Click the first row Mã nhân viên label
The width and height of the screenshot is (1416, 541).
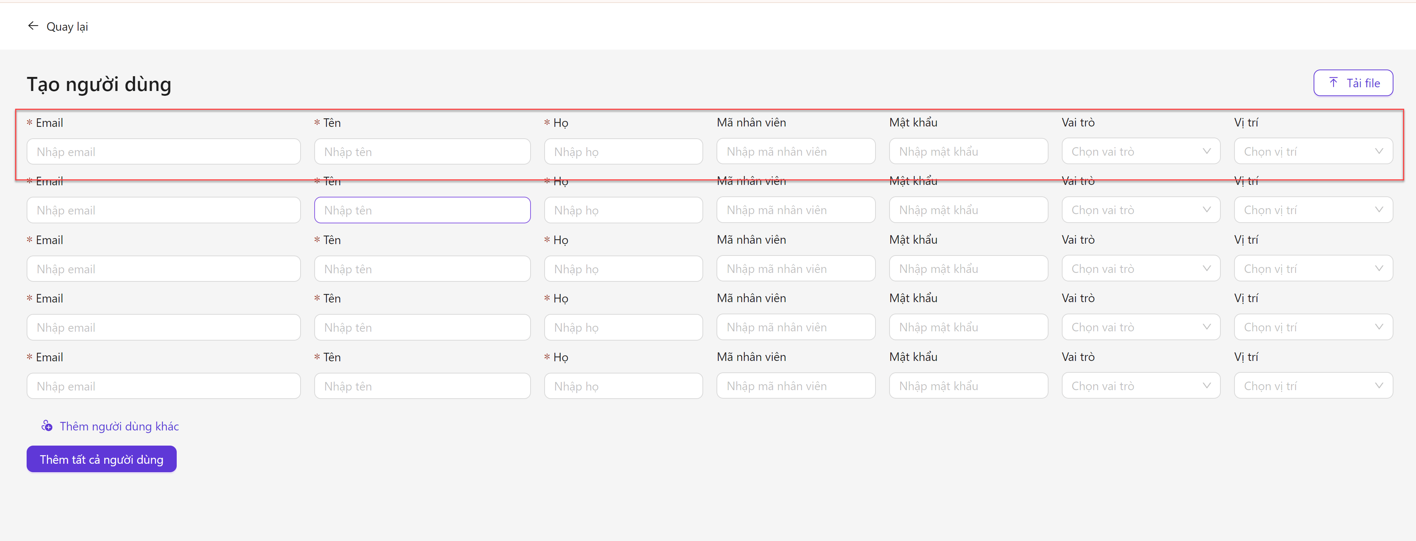pos(751,122)
